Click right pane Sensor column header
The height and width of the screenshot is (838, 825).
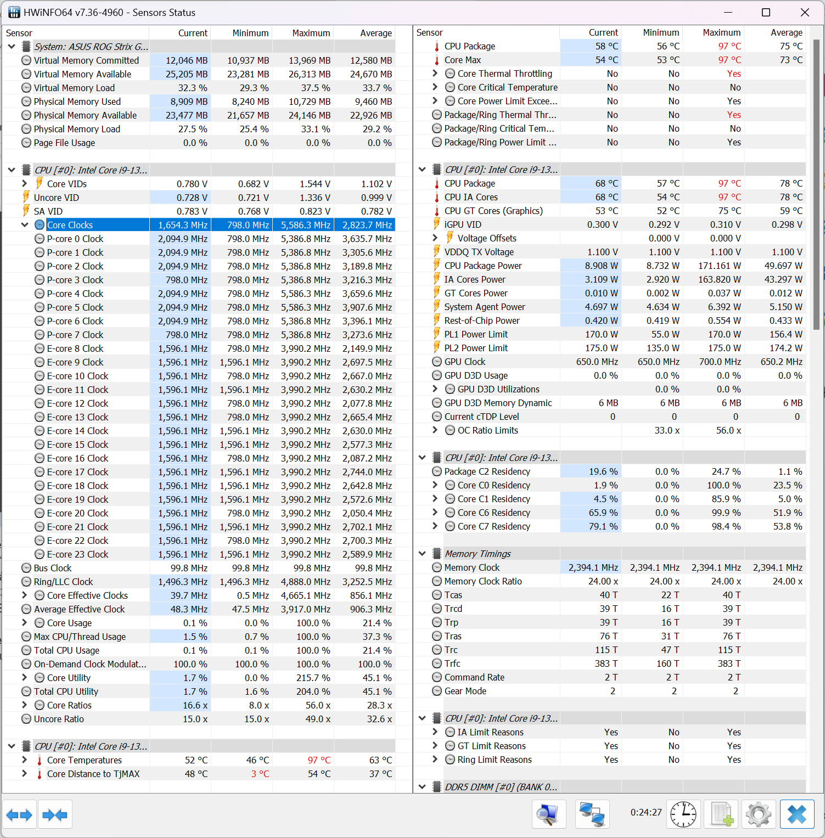pyautogui.click(x=486, y=32)
